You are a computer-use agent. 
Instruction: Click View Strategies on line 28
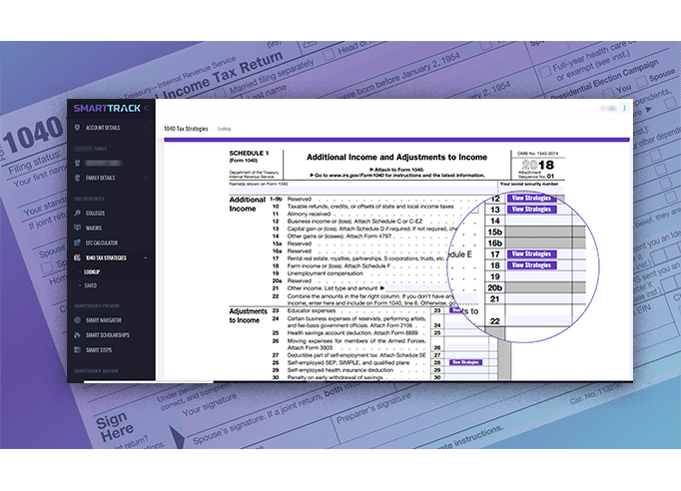coord(465,362)
